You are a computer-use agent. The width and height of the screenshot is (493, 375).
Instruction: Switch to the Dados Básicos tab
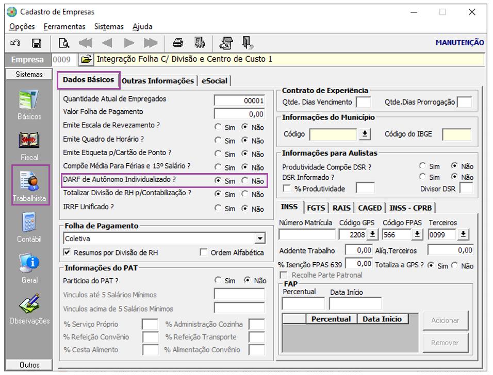[x=88, y=80]
